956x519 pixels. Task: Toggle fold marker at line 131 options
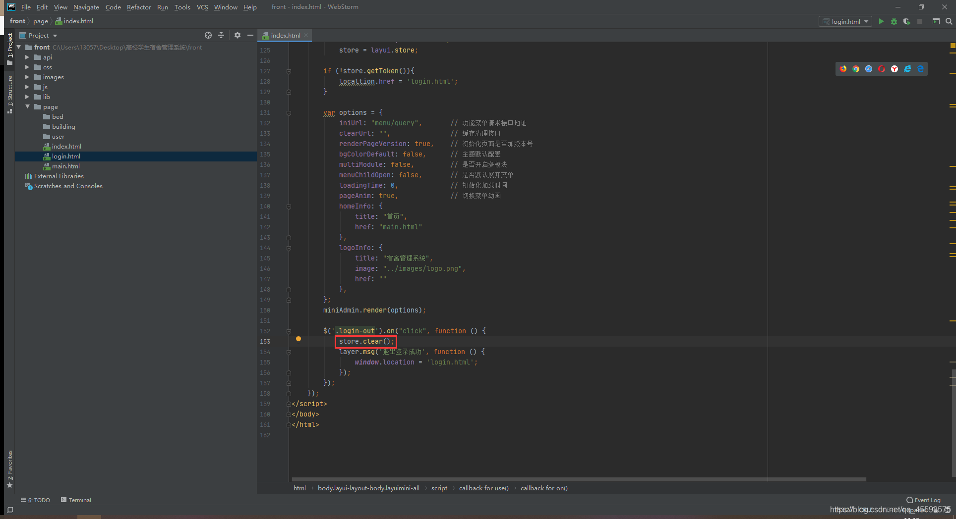(x=289, y=112)
